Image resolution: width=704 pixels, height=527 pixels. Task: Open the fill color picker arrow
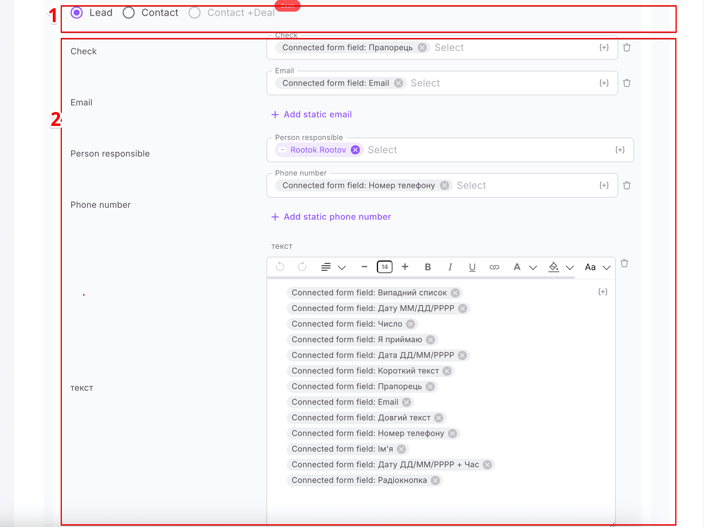tap(570, 268)
